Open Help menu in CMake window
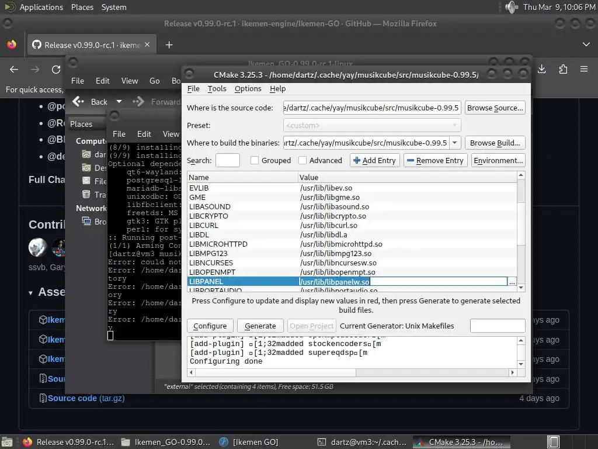 tap(277, 89)
